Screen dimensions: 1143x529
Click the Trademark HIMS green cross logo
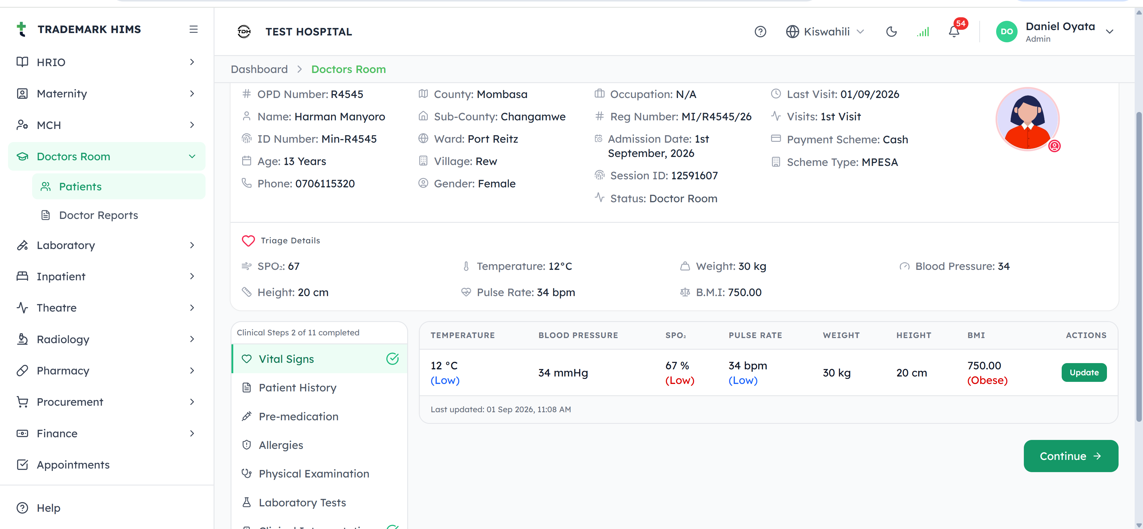[21, 29]
